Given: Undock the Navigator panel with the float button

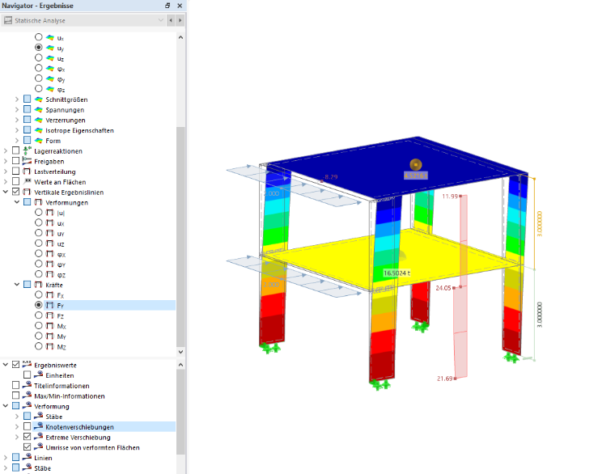Looking at the screenshot, I should tap(168, 6).
